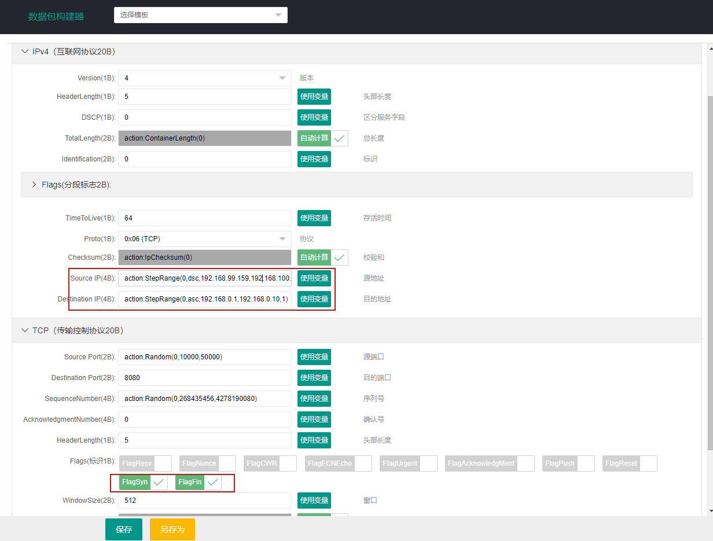
Task: Enable the FlagReset flag
Action: (648, 463)
